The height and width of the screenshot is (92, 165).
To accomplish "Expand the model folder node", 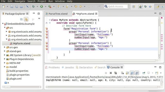I will point(5,67).
